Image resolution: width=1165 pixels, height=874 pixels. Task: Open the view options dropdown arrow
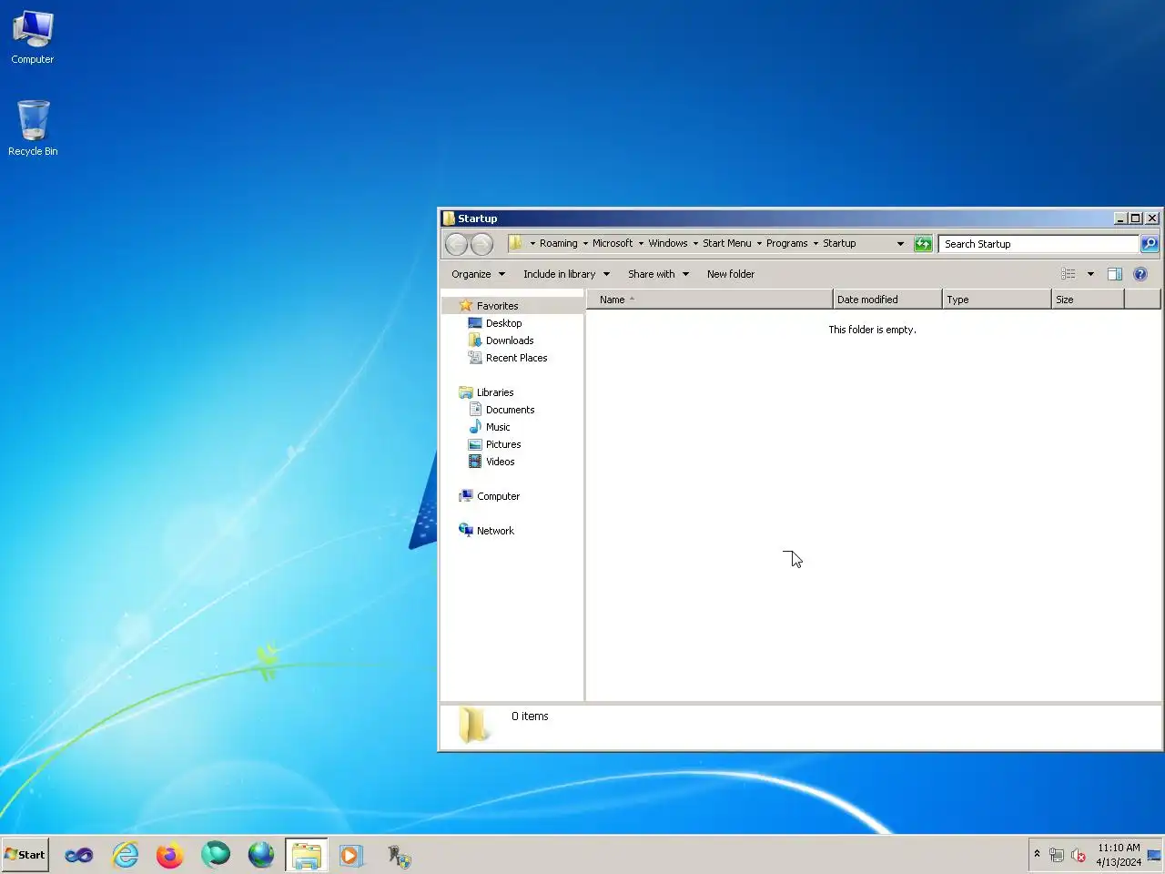[x=1090, y=274]
